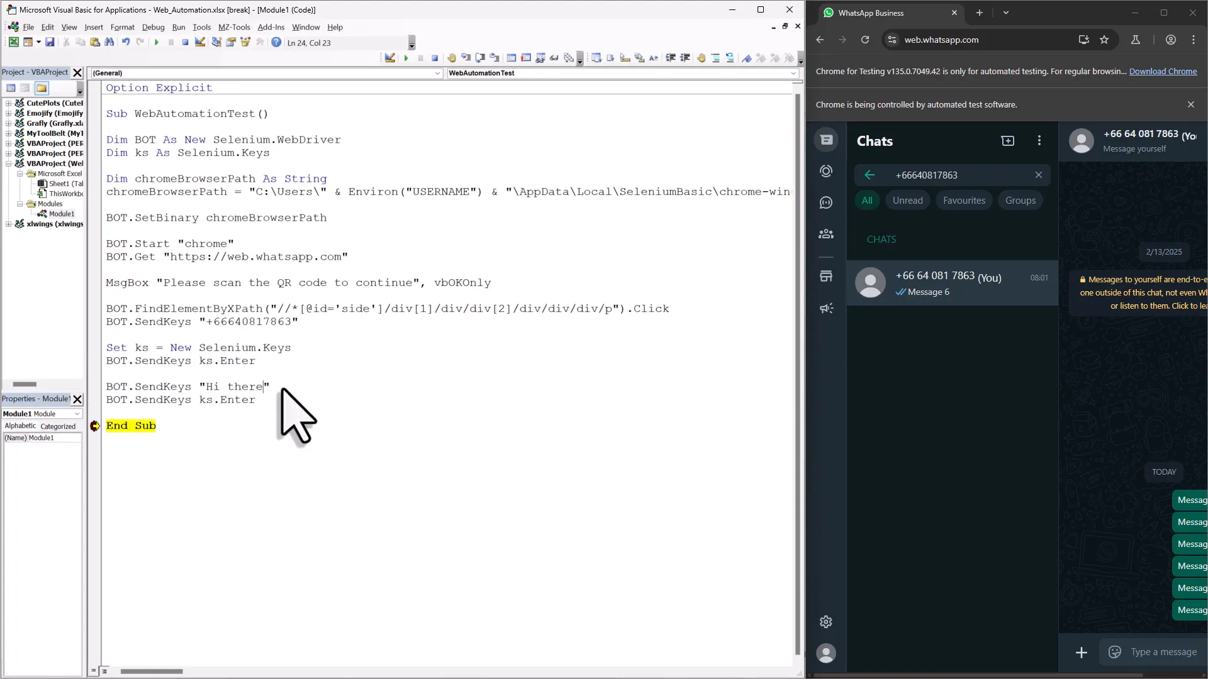
Task: Click the Download Chrome link
Action: (x=1163, y=71)
